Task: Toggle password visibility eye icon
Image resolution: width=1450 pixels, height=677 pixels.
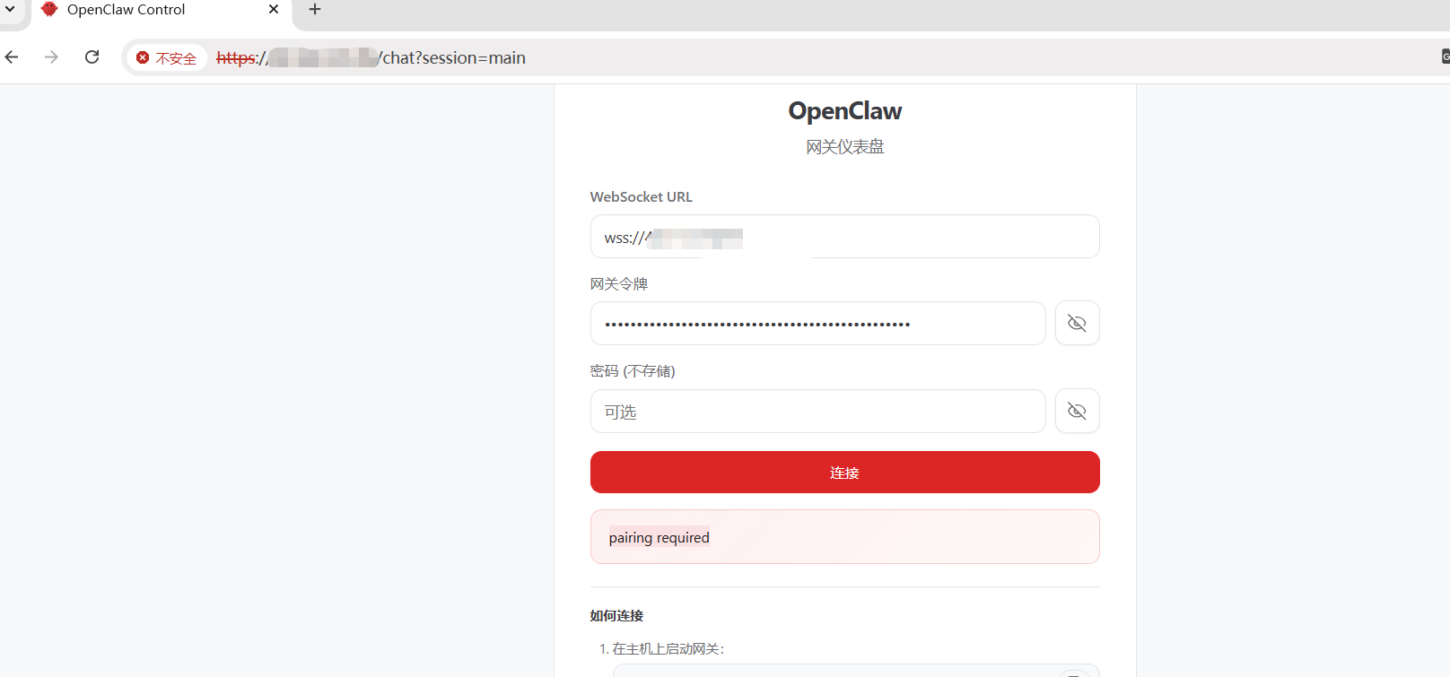Action: pos(1077,412)
